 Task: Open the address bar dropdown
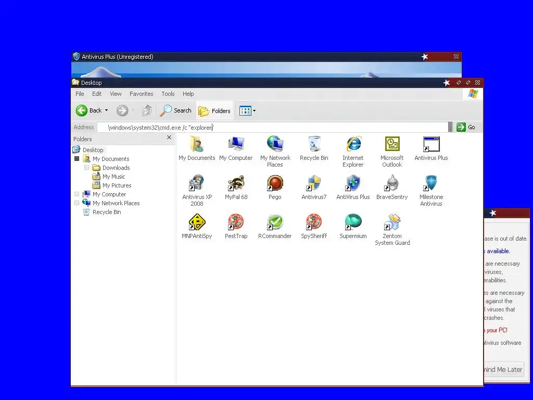click(450, 127)
